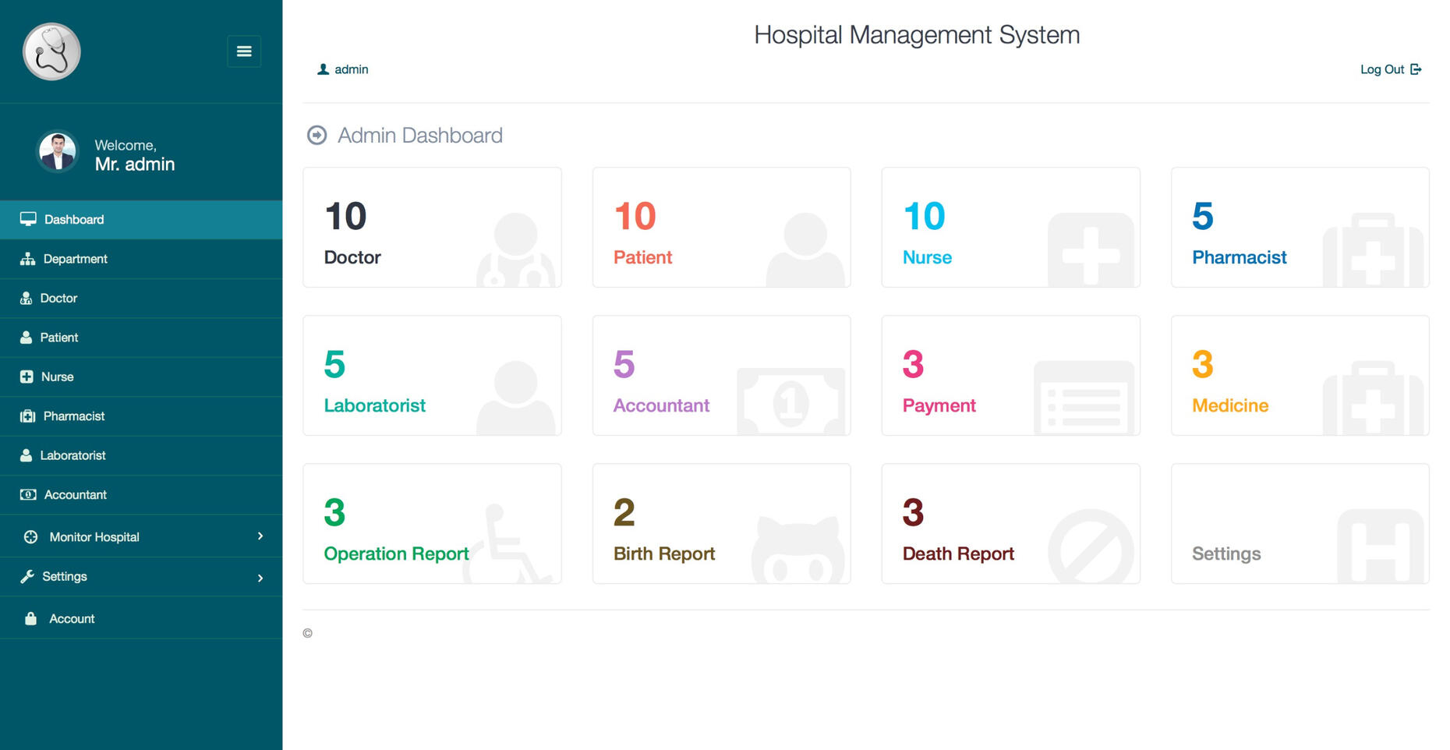The height and width of the screenshot is (750, 1450).
Task: Click the Log Out exit icon
Action: (x=1416, y=69)
